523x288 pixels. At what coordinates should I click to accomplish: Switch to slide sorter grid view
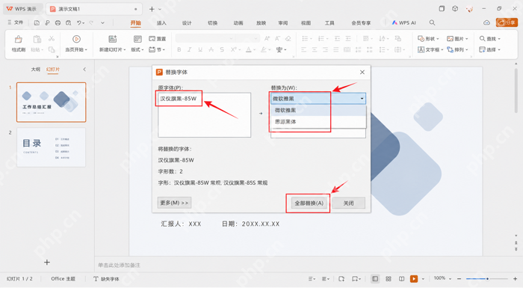tap(389, 278)
